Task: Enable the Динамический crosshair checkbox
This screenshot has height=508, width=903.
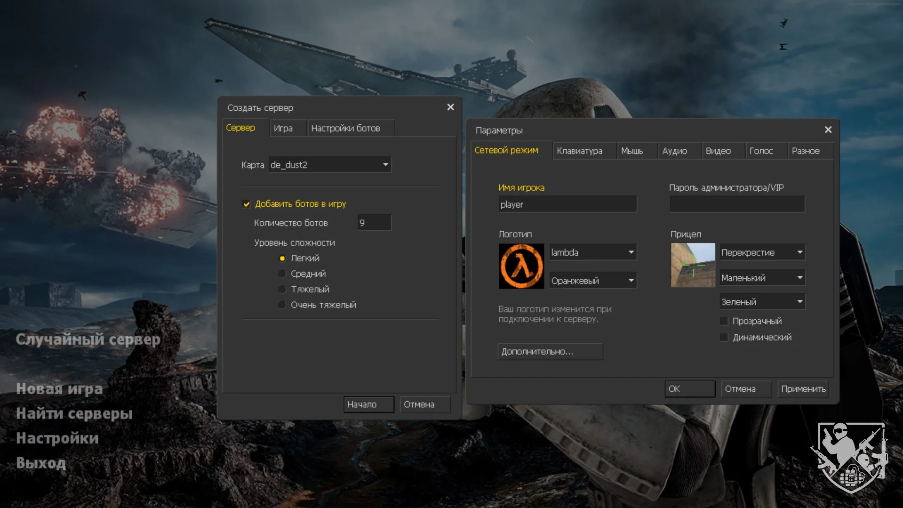Action: [x=724, y=337]
